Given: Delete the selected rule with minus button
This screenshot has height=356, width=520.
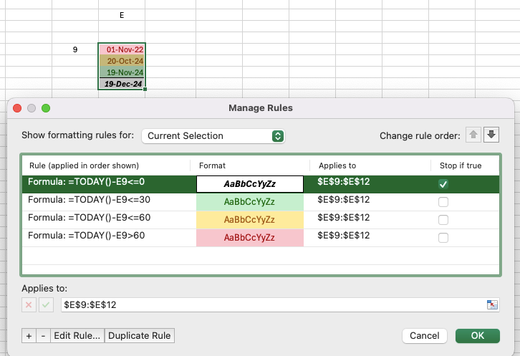Looking at the screenshot, I should tap(43, 336).
